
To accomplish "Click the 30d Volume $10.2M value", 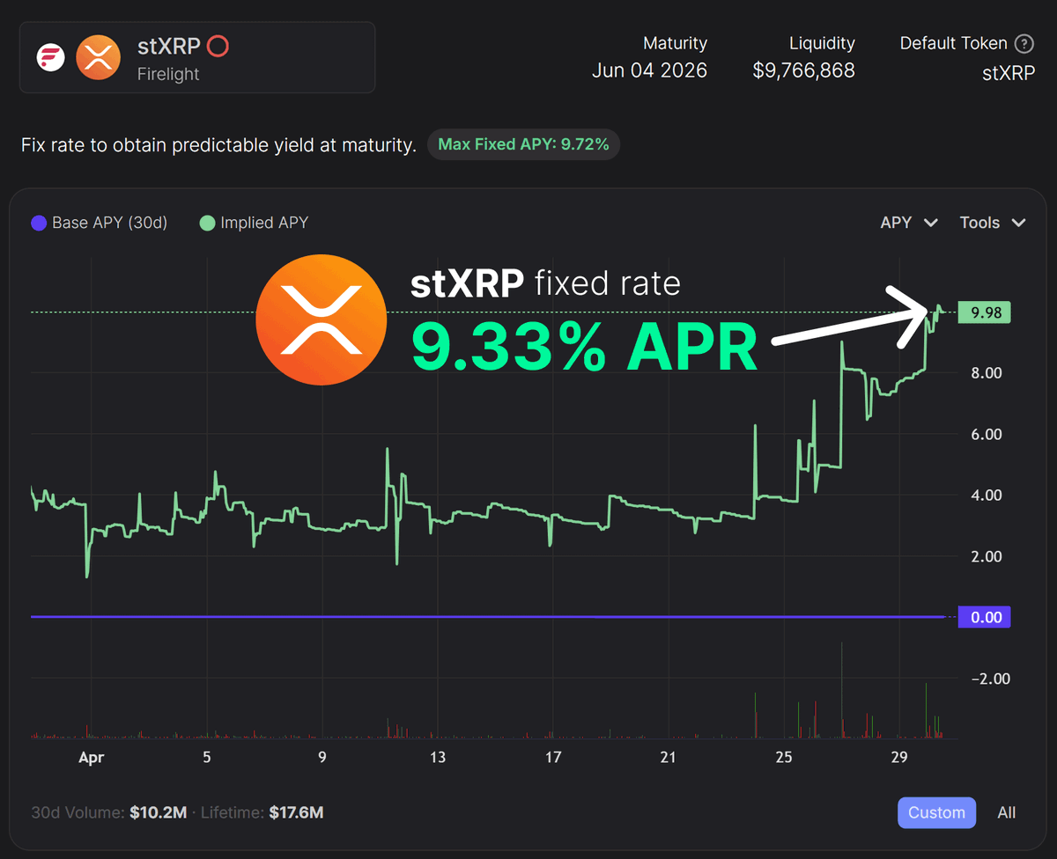I will (159, 812).
